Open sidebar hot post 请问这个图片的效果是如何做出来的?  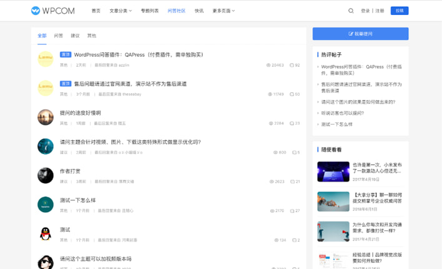click(x=358, y=102)
